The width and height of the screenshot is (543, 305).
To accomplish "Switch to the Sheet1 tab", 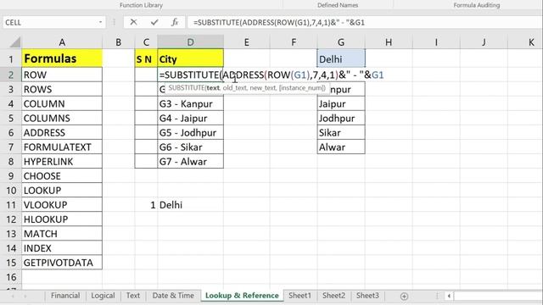I will click(299, 296).
